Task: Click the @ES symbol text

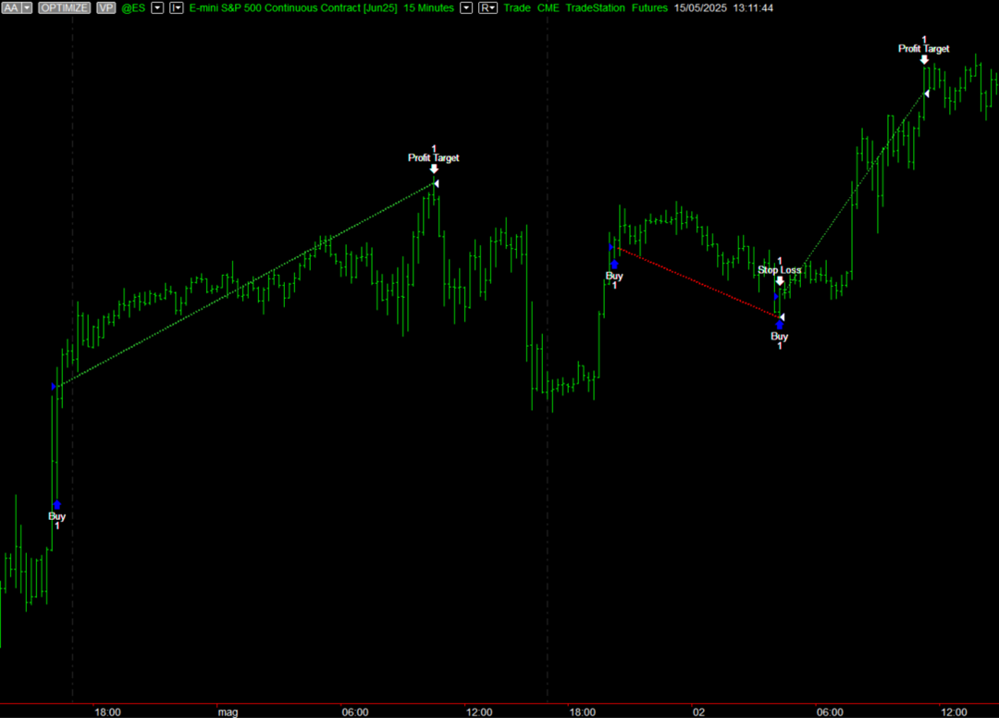Action: click(x=133, y=7)
